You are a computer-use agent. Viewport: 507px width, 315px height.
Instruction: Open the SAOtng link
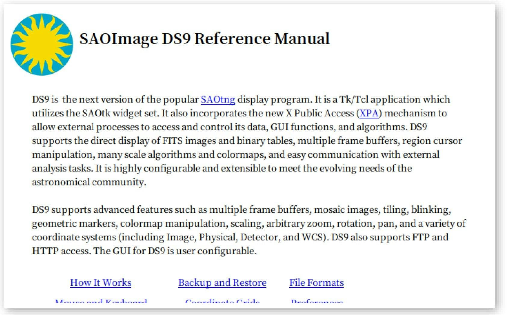pos(218,99)
